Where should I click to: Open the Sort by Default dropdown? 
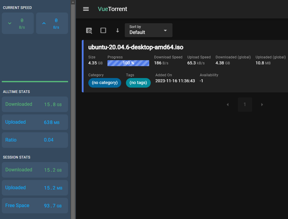click(x=148, y=30)
